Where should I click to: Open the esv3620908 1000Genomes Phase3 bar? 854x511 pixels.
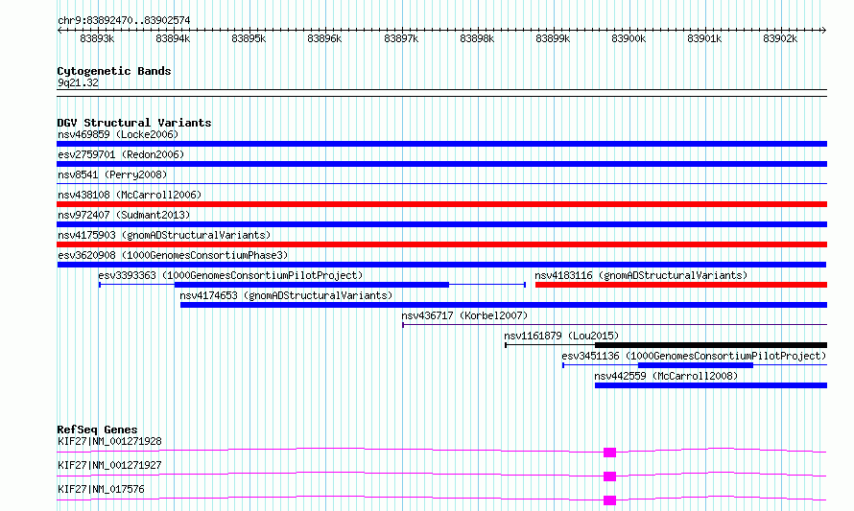441,265
